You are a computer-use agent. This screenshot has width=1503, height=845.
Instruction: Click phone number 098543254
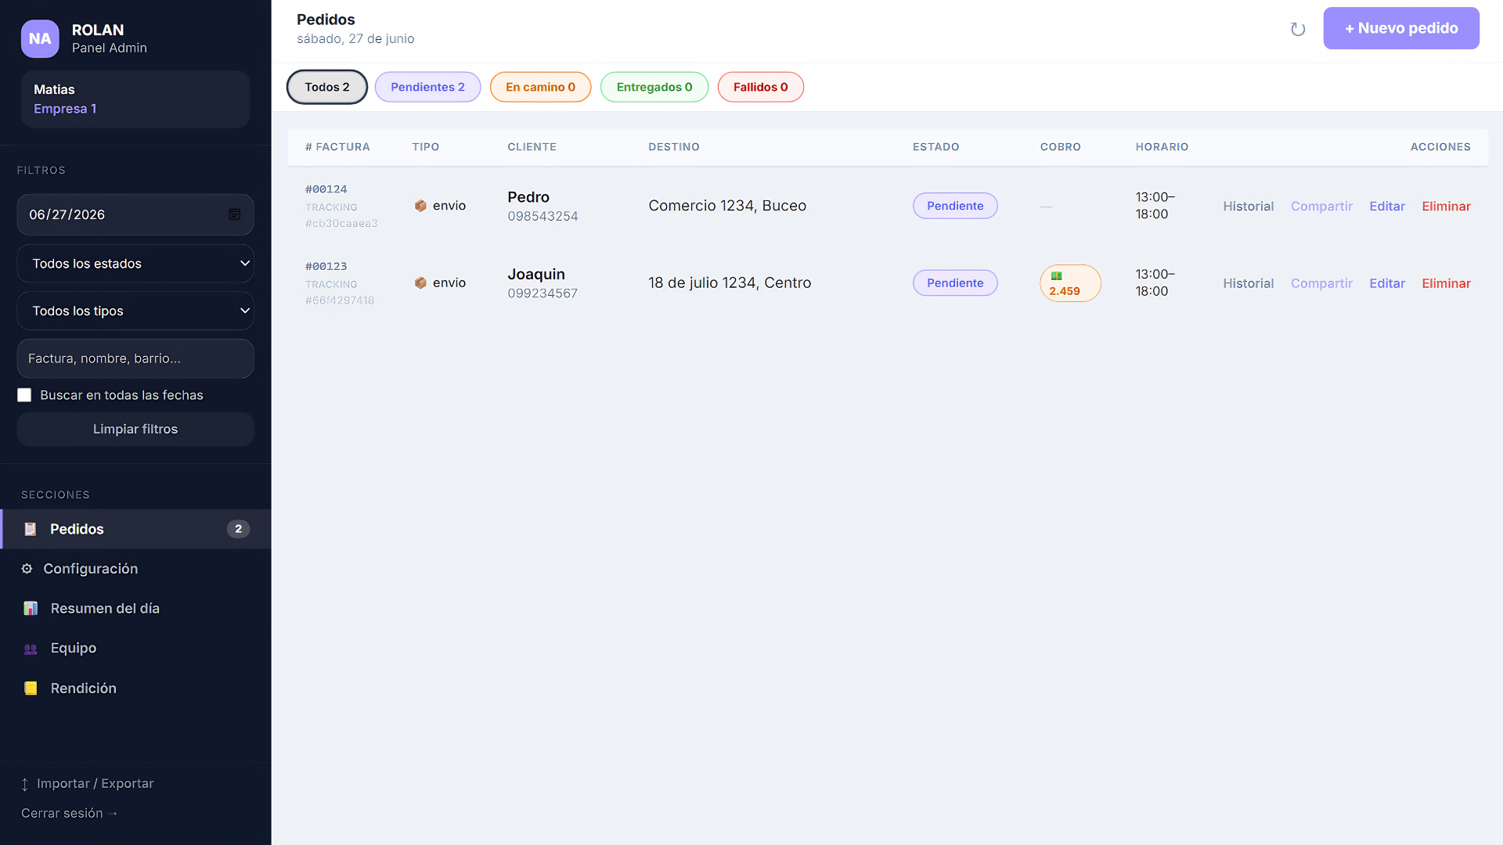542,216
